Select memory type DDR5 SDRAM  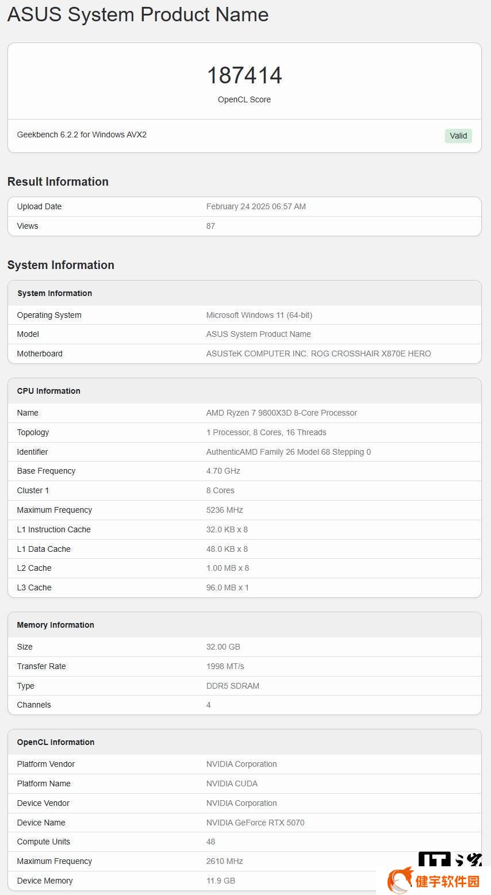[233, 686]
